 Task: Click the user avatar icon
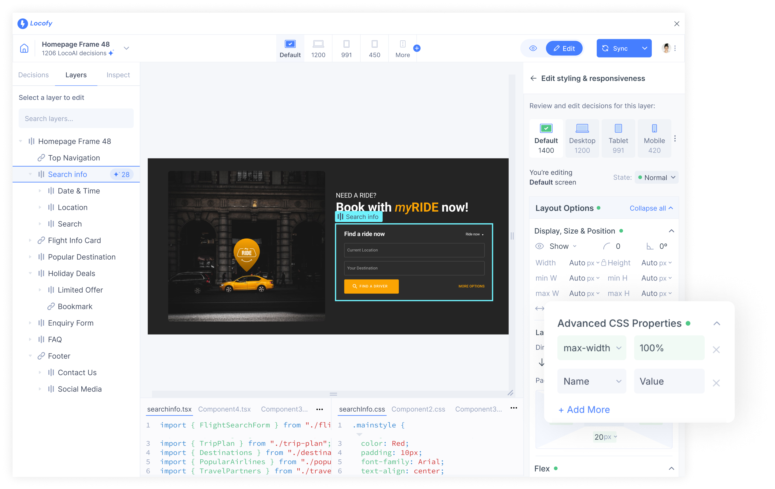[666, 48]
